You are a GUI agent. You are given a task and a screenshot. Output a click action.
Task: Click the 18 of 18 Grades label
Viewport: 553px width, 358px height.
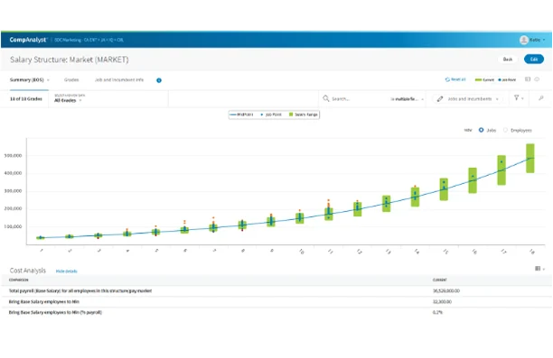26,99
